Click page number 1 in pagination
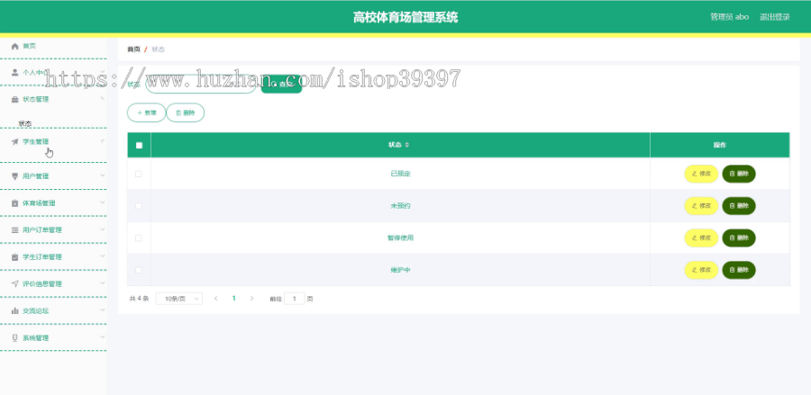 pos(233,299)
